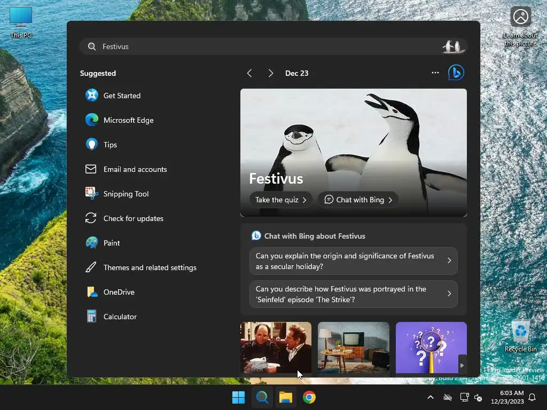
Task: Click the OneDrive cloud tray icon
Action: (x=448, y=397)
